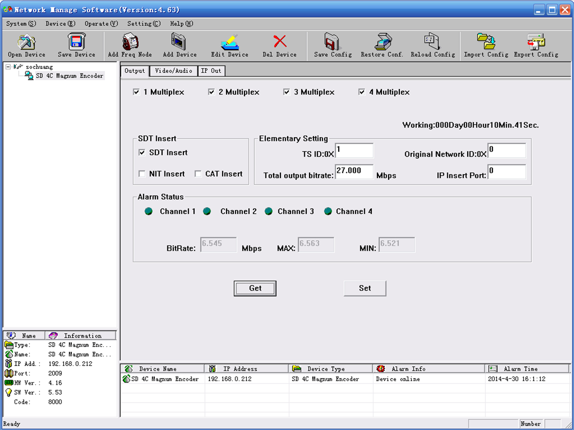Enable the CAT Insert checkbox

(198, 174)
